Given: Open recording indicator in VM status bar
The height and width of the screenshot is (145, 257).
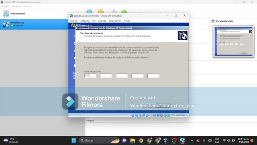Looking at the screenshot, I should point(158,115).
